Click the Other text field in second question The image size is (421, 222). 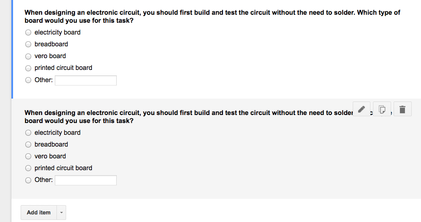click(x=86, y=180)
